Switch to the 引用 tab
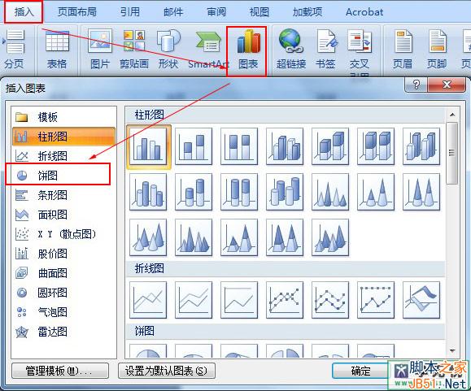Viewport: 471px width, 391px height. click(x=130, y=12)
